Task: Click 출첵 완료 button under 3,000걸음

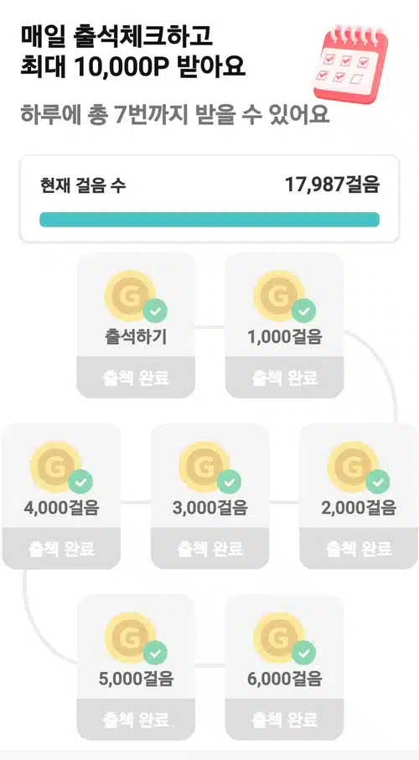Action: tap(209, 549)
